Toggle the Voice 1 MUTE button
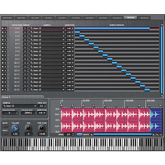This screenshot has width=165, height=165. (x=5, y=126)
